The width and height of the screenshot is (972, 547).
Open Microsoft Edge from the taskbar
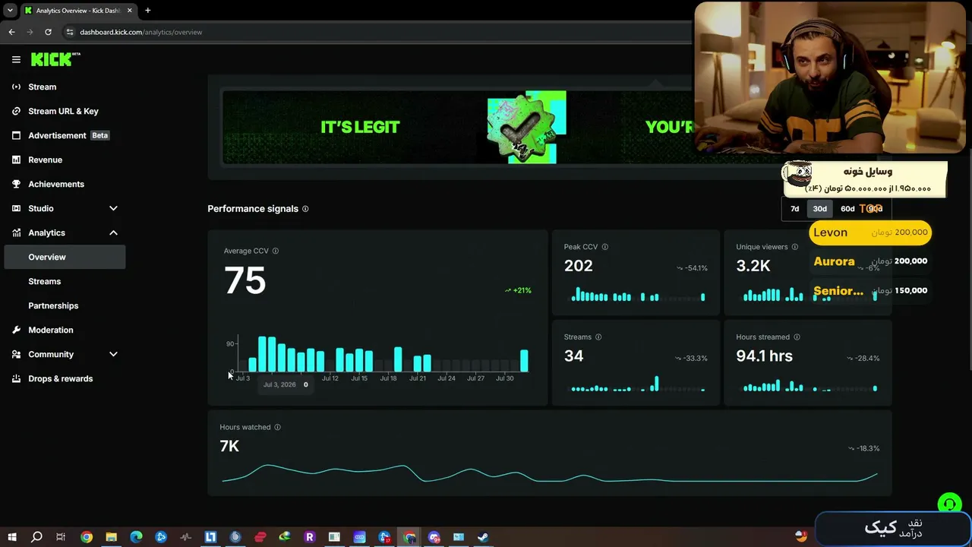136,537
